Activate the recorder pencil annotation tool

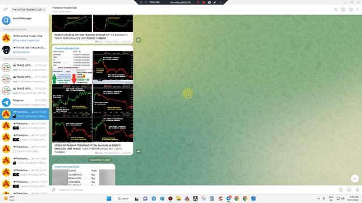click(x=215, y=2)
